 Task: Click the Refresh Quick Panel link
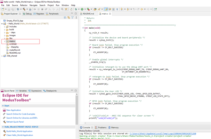pyautogui.click(x=15, y=122)
